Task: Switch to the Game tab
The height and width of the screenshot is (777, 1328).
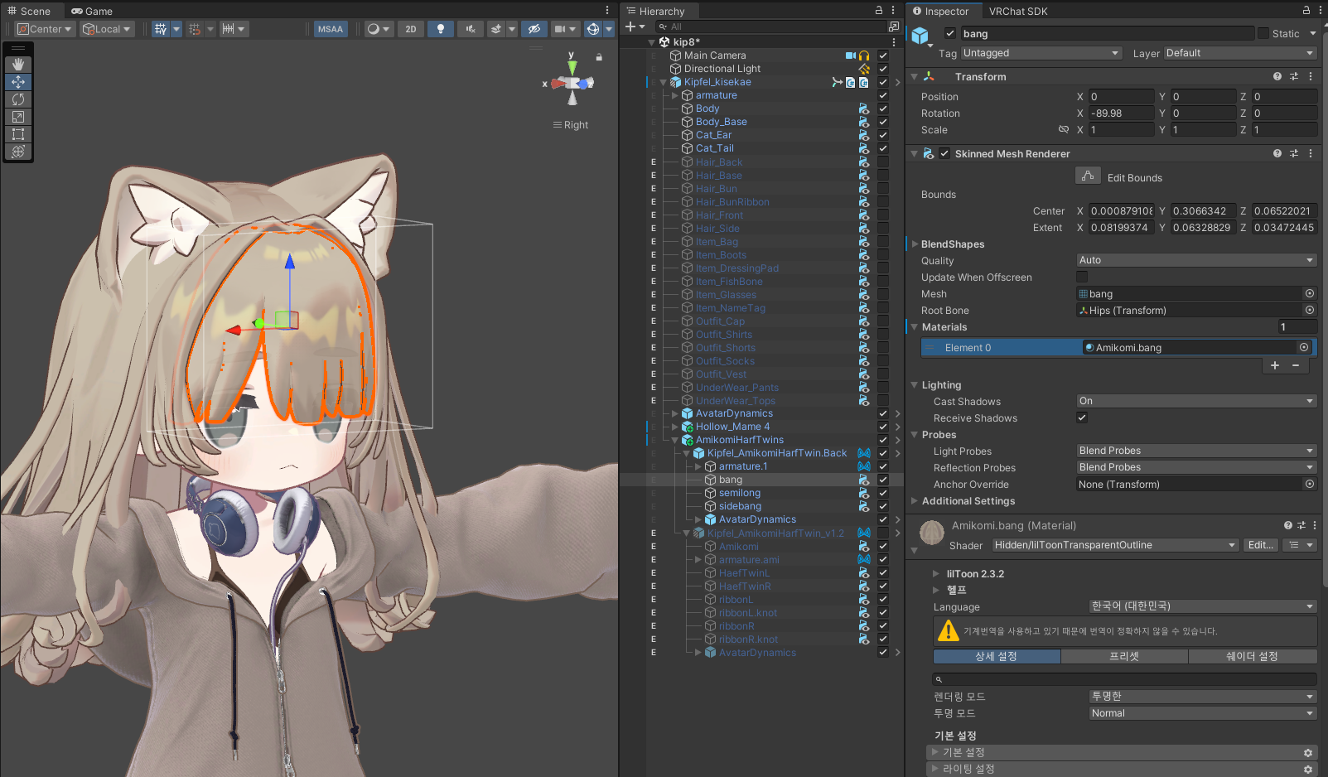Action: 92,11
